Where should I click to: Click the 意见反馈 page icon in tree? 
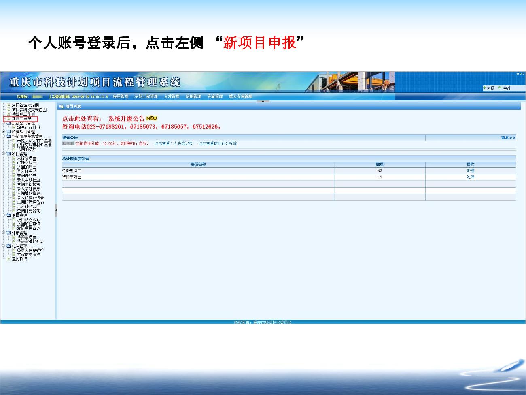click(x=8, y=259)
